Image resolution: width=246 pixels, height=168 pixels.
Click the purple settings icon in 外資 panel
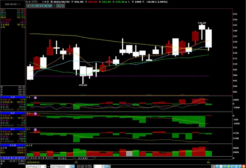click(x=35, y=98)
